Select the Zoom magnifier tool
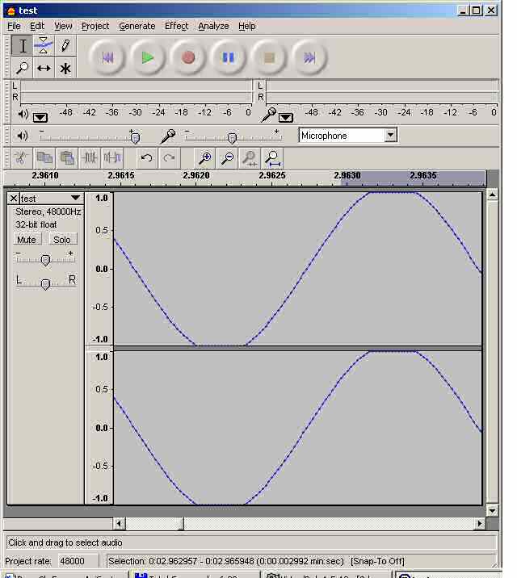This screenshot has width=517, height=578. tap(23, 69)
